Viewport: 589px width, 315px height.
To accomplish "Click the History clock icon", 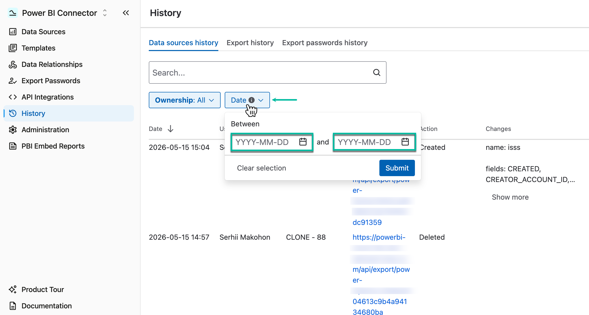I will click(x=13, y=113).
